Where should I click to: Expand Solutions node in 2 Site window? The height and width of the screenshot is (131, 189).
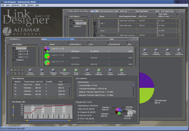pyautogui.click(x=71, y=26)
